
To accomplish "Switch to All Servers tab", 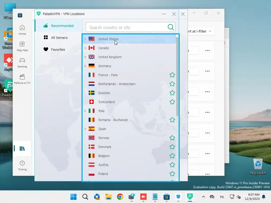I will 59,38.
